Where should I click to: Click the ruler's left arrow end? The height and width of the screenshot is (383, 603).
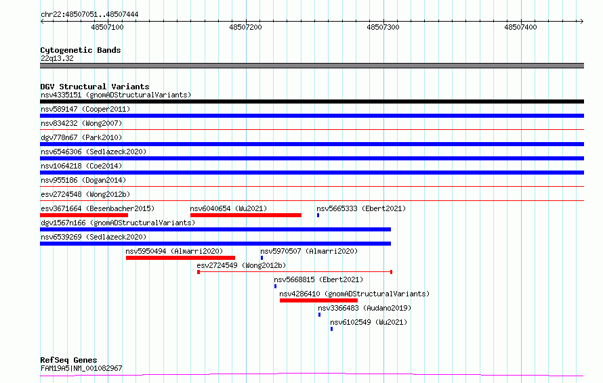42,21
